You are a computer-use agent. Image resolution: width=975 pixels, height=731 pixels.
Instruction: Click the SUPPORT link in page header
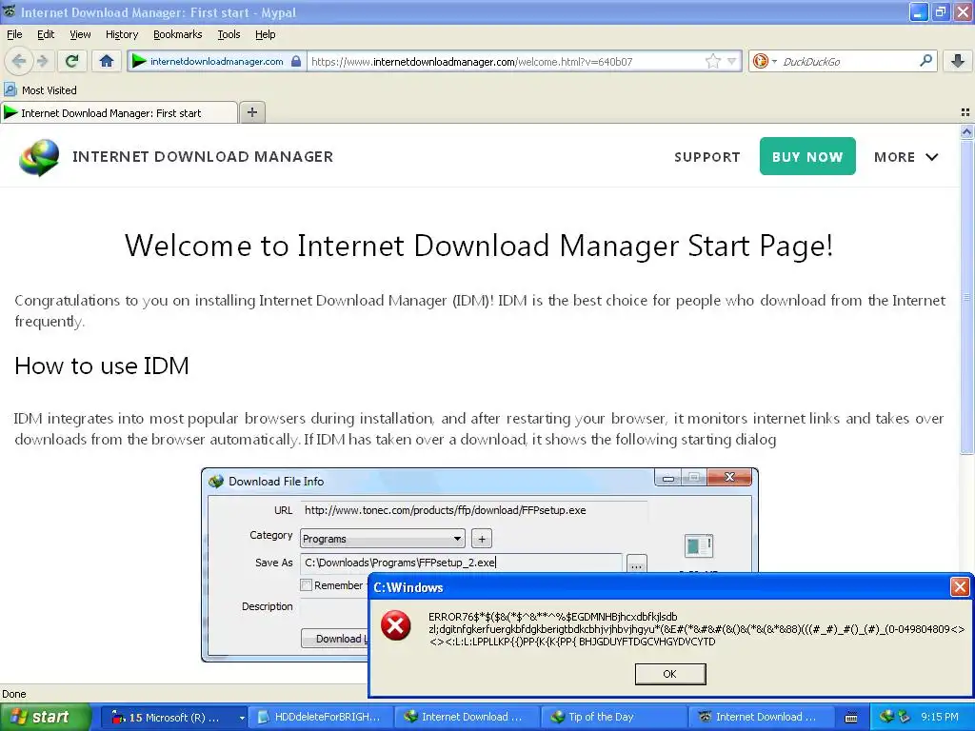point(707,157)
